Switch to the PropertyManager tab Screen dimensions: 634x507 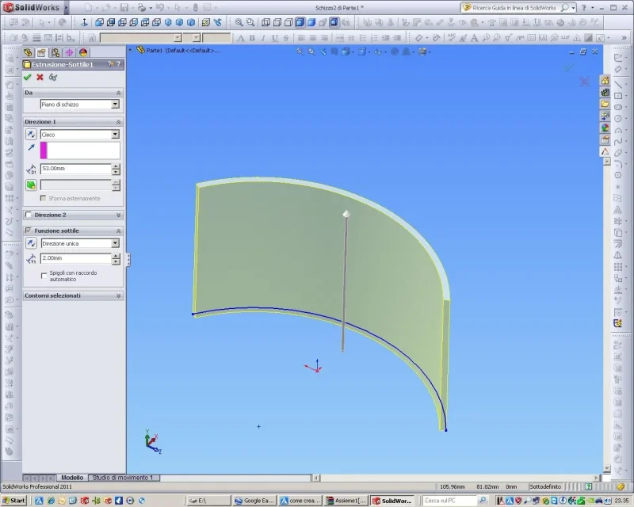tap(42, 52)
